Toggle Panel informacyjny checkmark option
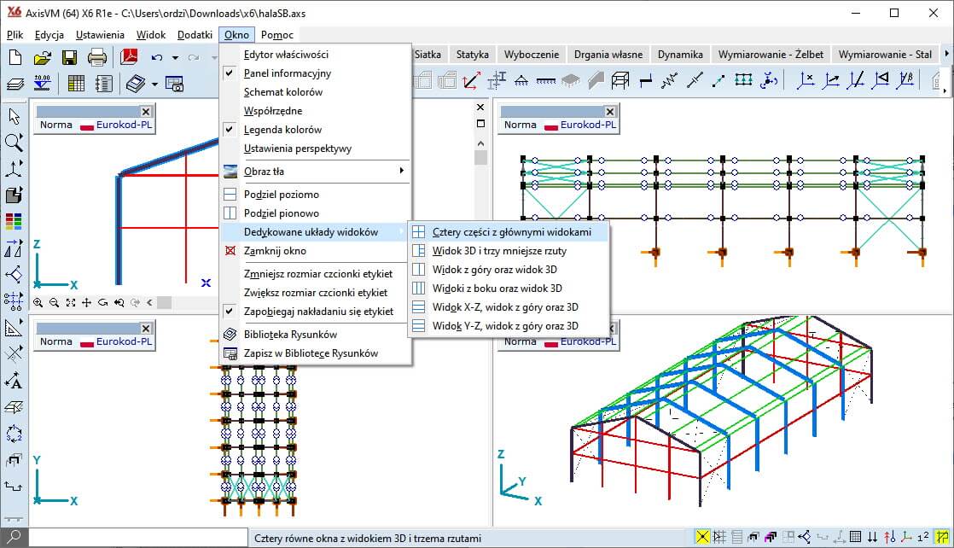 287,73
